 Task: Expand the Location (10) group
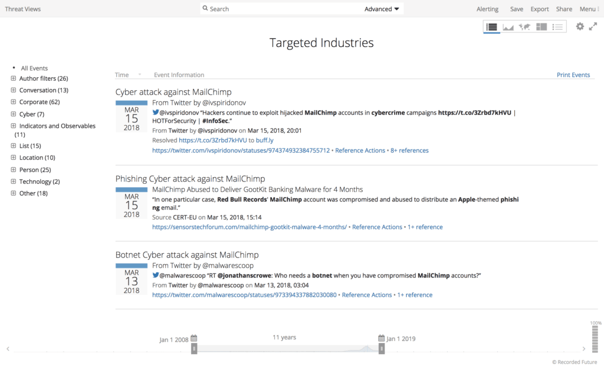(13, 157)
